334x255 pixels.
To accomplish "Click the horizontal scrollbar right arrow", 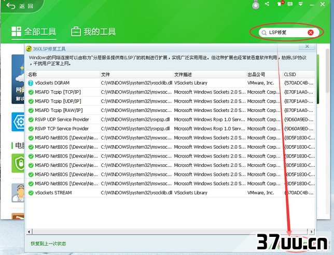I will [311, 232].
